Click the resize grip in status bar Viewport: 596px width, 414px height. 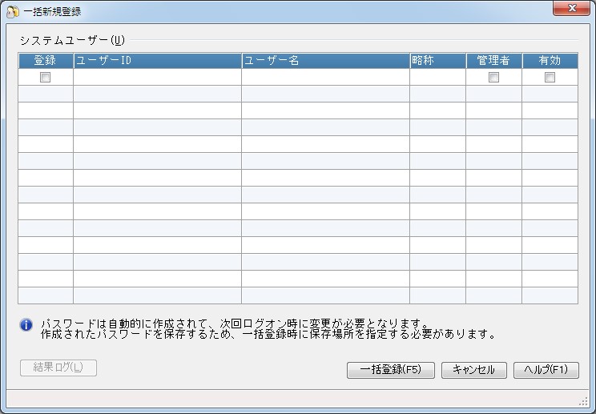click(x=583, y=401)
